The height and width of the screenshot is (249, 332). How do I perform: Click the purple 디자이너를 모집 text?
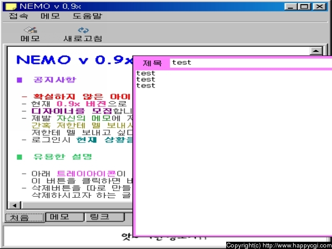[72, 111]
